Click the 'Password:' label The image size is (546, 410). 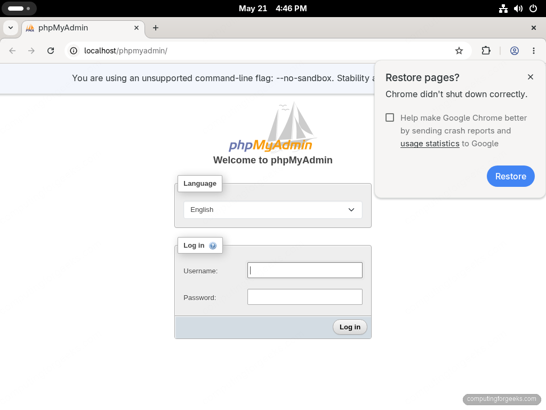(199, 298)
